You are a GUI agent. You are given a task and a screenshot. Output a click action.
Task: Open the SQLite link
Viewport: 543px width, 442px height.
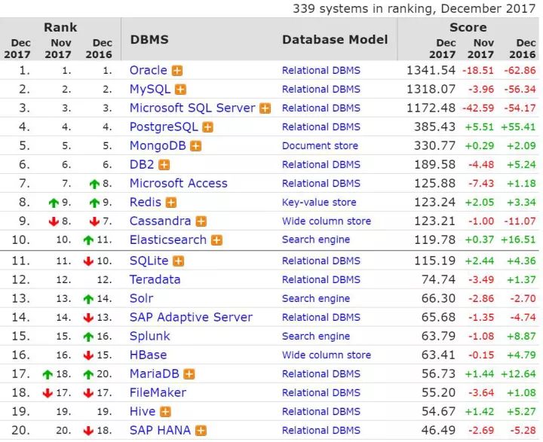[x=149, y=261]
